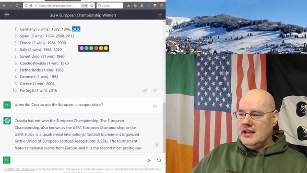Select the Netherlands (1 win) row
Screen dimensions: 307x173
[x=42, y=70]
